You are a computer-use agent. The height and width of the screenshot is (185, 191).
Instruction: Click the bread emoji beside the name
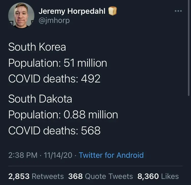point(112,11)
